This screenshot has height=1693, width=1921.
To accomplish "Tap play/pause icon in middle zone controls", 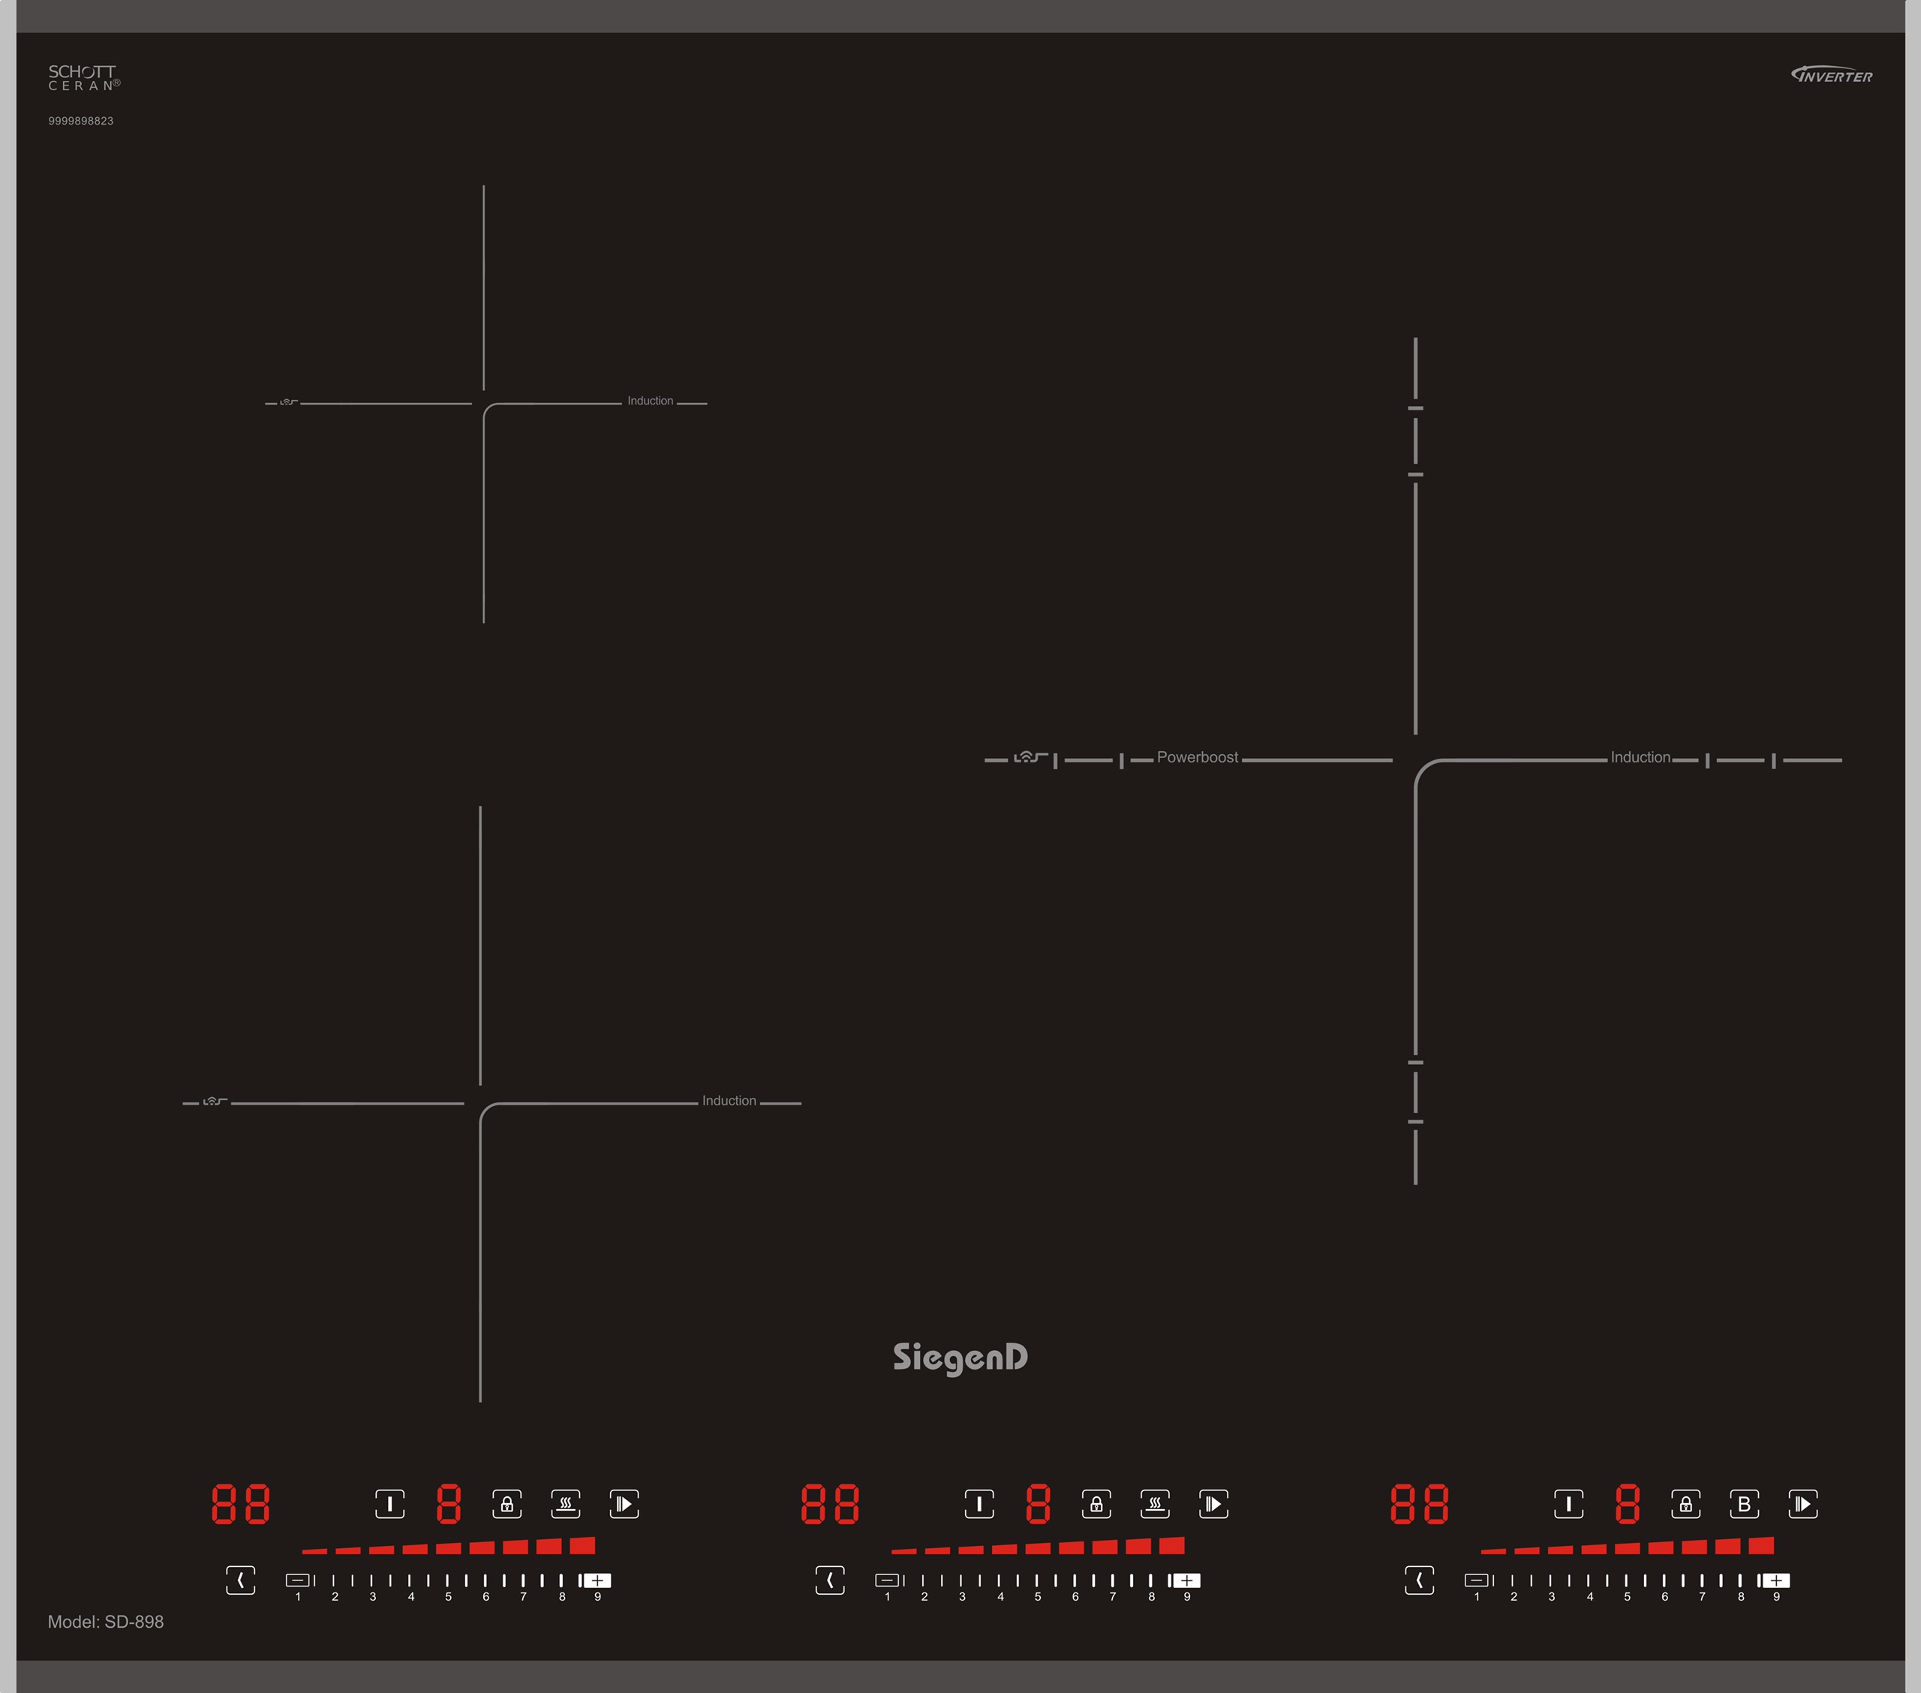I will point(1213,1504).
